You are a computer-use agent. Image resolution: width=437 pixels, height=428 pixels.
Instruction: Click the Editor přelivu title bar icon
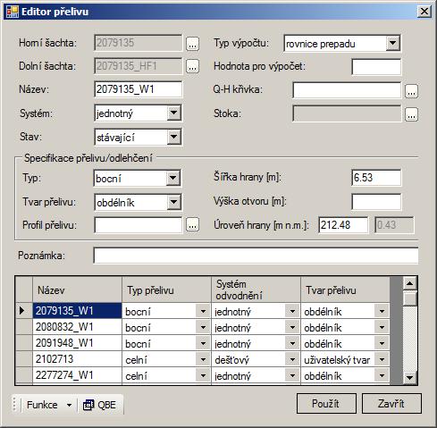13,12
